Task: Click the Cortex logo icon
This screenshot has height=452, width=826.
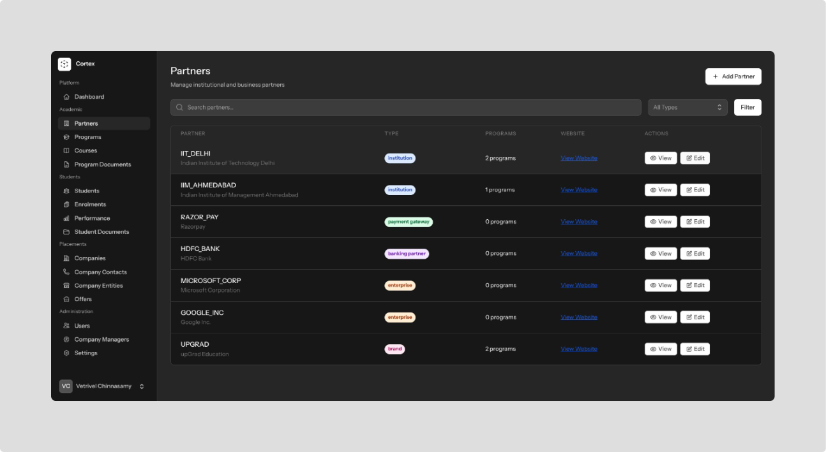Action: tap(64, 64)
